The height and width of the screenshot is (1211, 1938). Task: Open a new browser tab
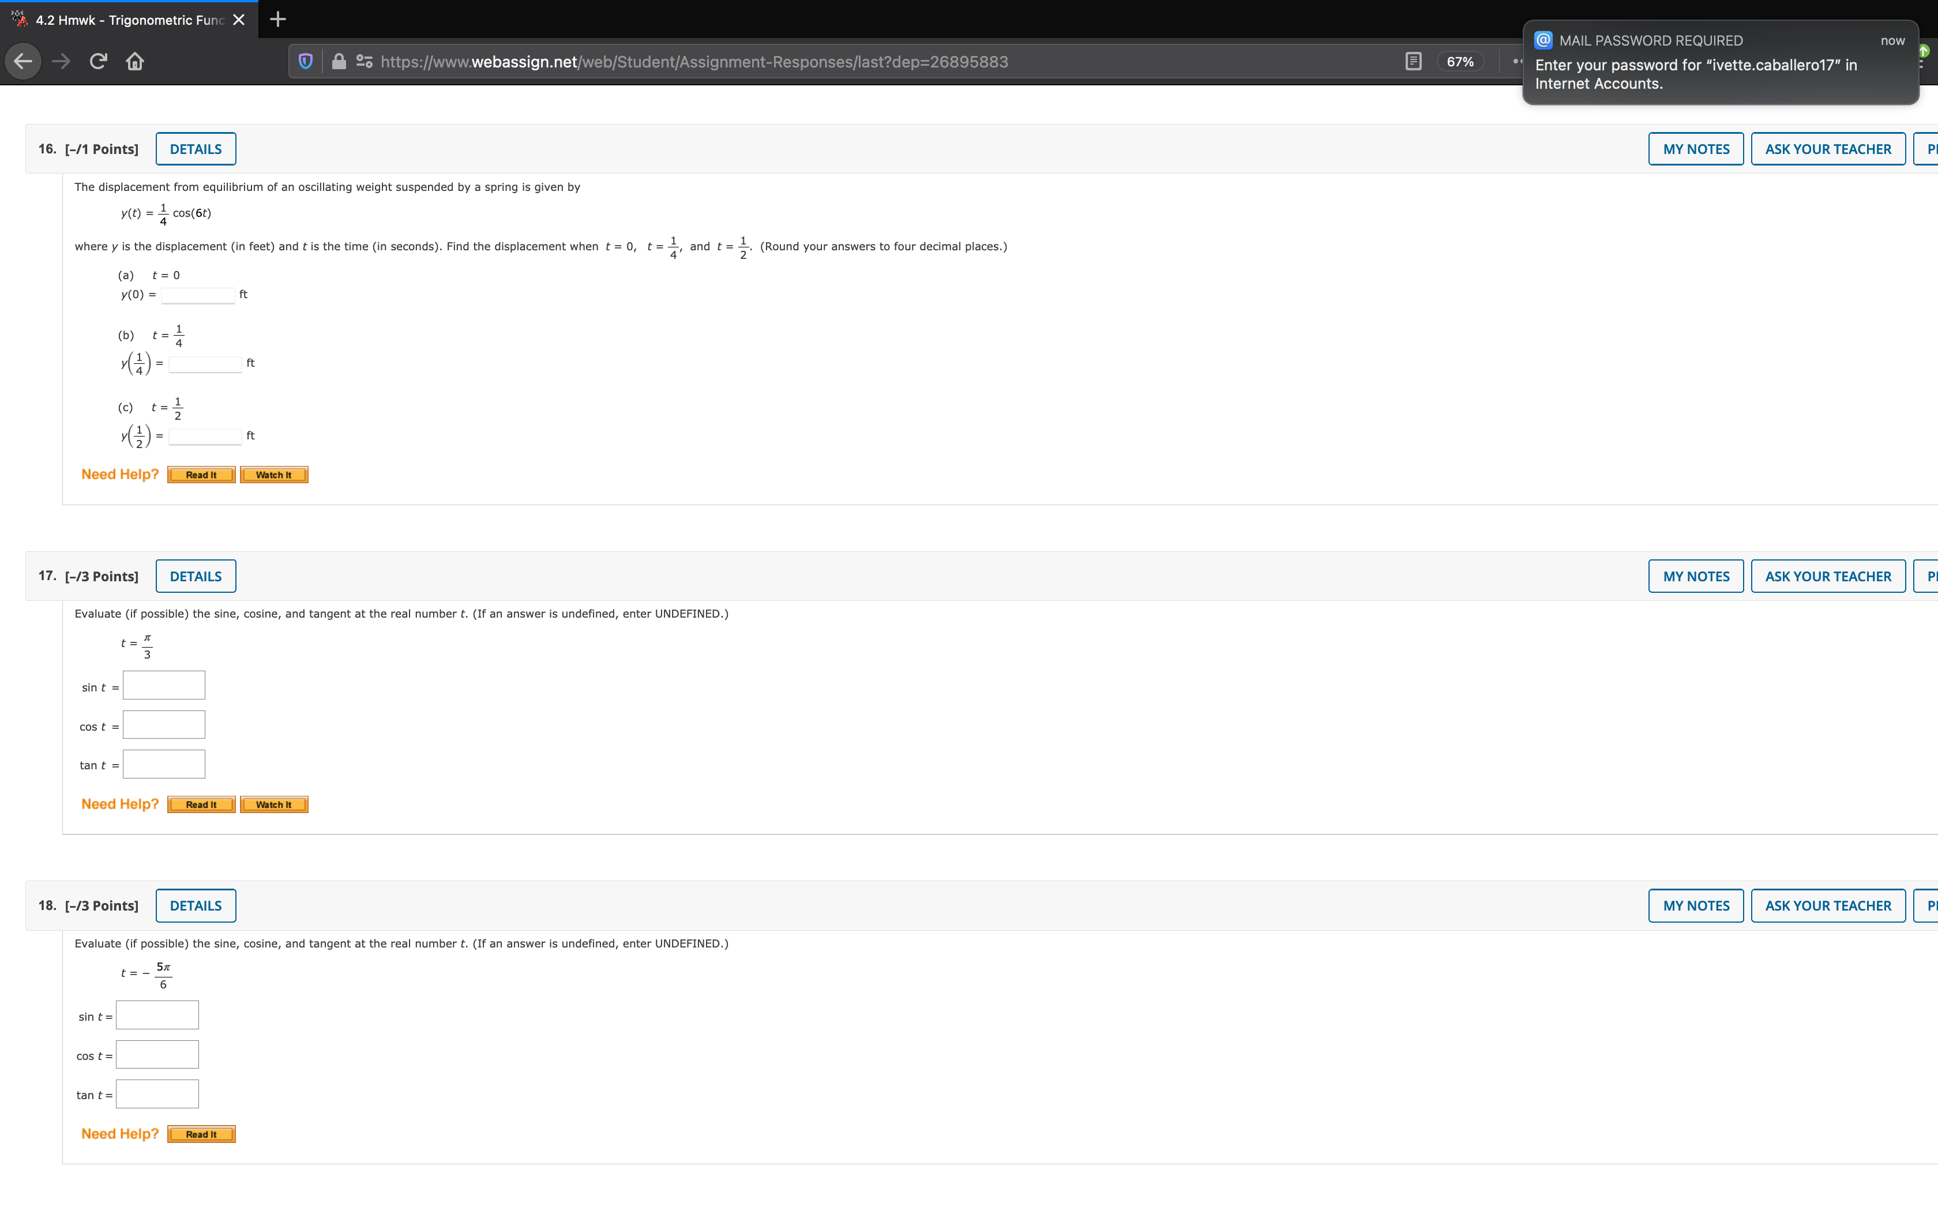click(x=278, y=19)
